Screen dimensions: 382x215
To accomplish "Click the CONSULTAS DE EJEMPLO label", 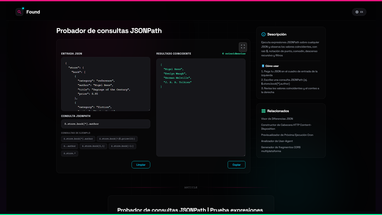I will click(76, 133).
